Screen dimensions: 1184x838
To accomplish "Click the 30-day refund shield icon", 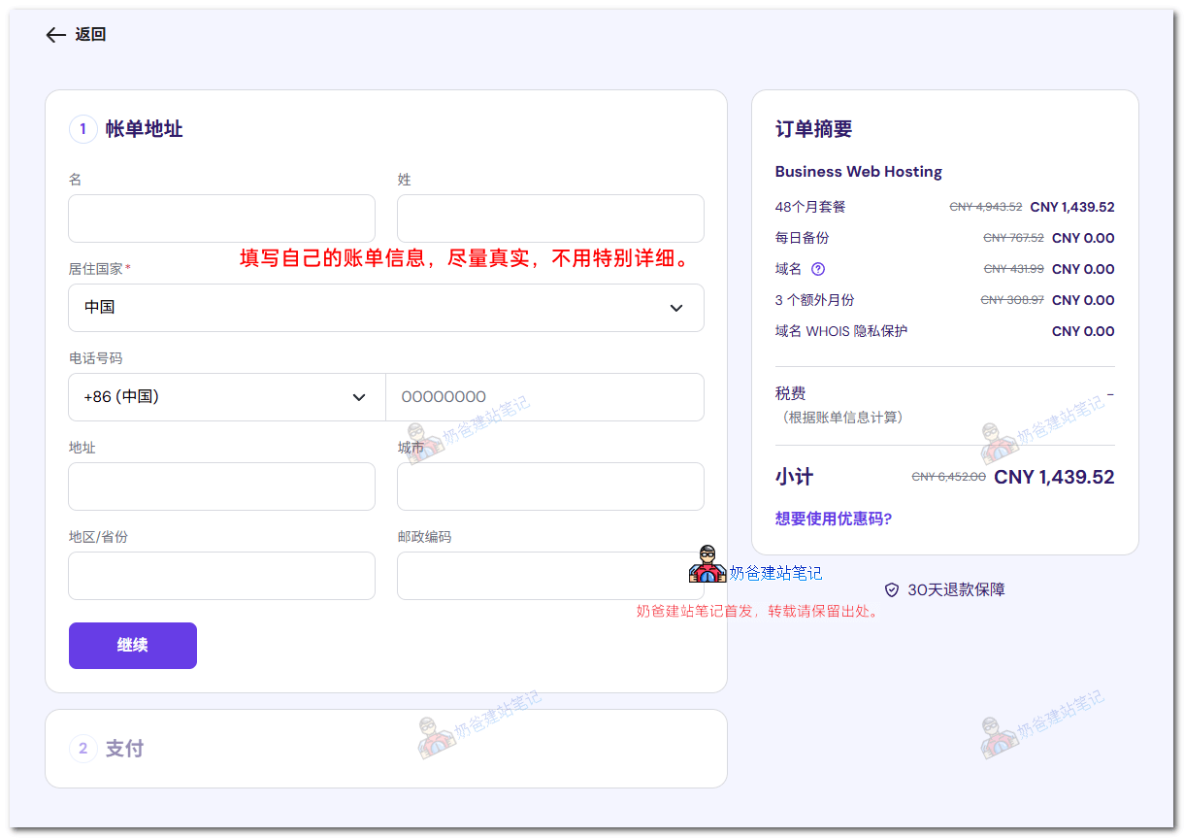I will click(x=892, y=589).
